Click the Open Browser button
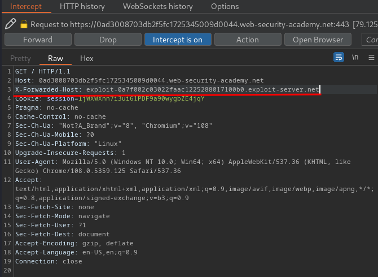The width and height of the screenshot is (378, 277). pos(318,40)
